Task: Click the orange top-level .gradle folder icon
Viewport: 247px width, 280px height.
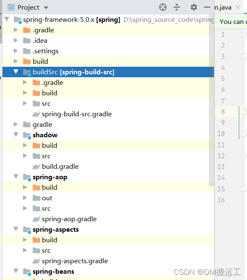Action: [27, 30]
